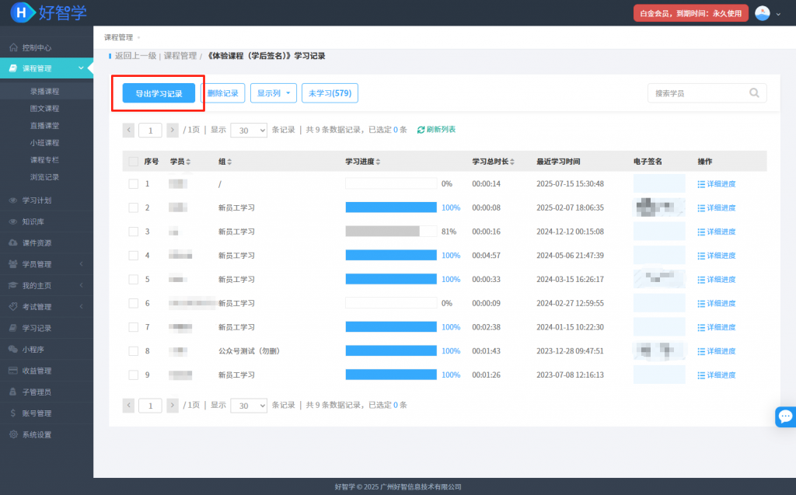Click the 小程序 sidebar icon
The image size is (796, 495).
(13, 349)
